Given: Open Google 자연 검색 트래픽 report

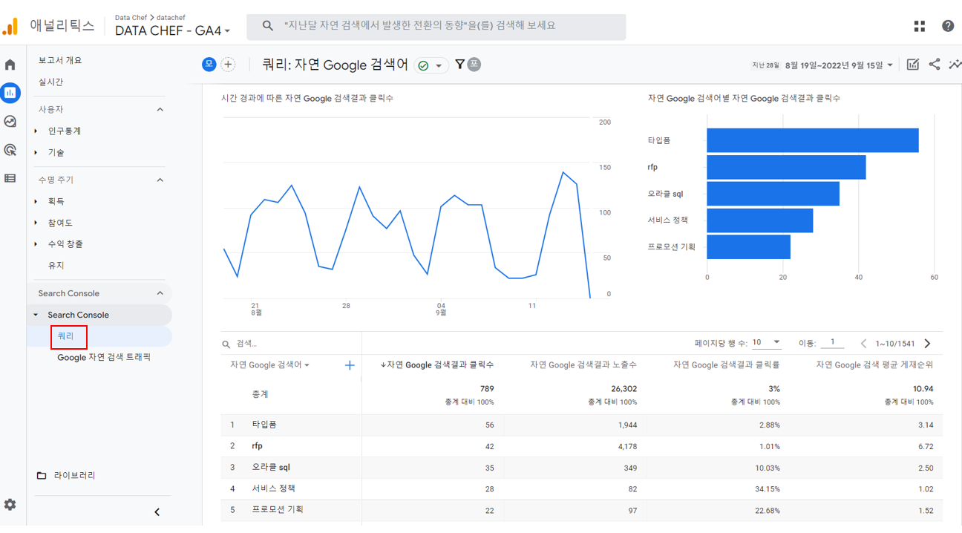Looking at the screenshot, I should point(104,358).
